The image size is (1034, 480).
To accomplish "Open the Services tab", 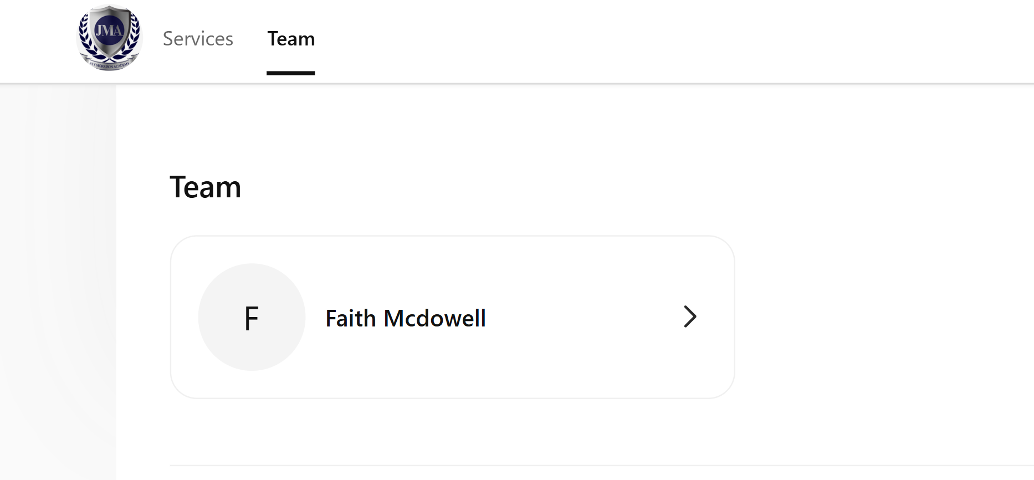I will [x=198, y=39].
